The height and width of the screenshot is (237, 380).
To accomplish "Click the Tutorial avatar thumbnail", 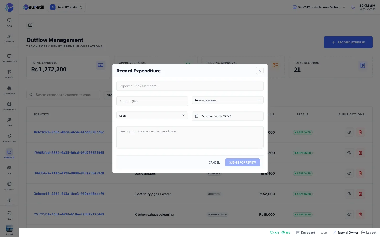I will [9, 228].
